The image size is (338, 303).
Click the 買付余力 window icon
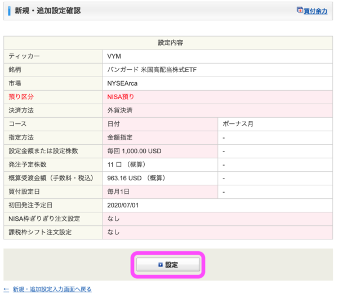point(300,10)
